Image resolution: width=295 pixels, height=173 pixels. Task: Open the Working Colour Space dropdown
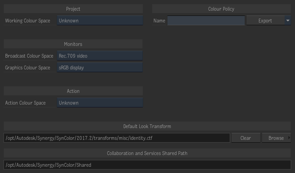100,21
